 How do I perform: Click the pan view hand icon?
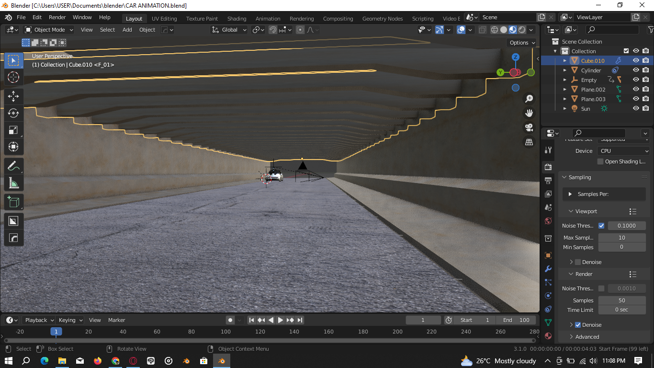pos(529,113)
